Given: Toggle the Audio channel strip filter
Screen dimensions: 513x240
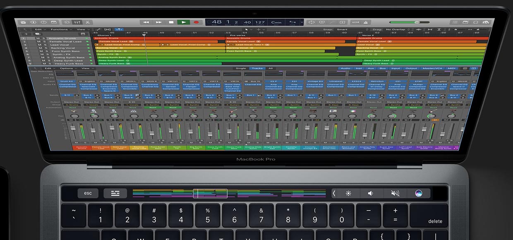Looking at the screenshot, I should point(345,68).
